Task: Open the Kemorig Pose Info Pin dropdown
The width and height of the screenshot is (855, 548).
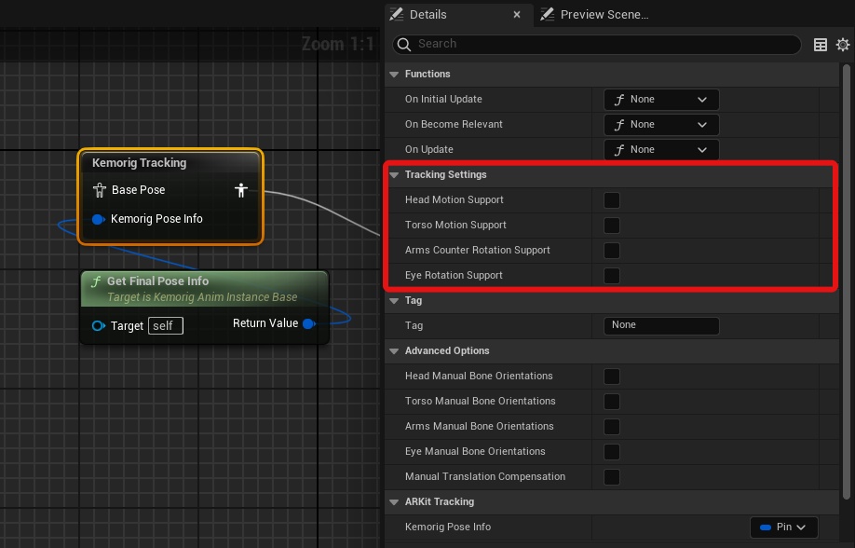Action: [x=783, y=527]
